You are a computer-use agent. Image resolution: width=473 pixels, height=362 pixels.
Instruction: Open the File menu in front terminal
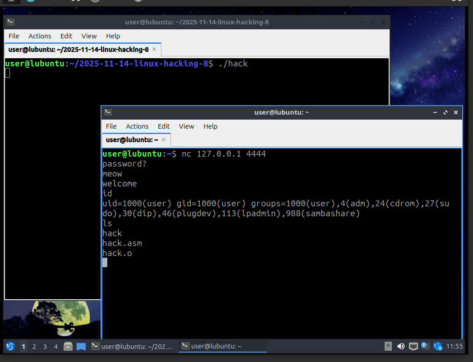coord(111,126)
